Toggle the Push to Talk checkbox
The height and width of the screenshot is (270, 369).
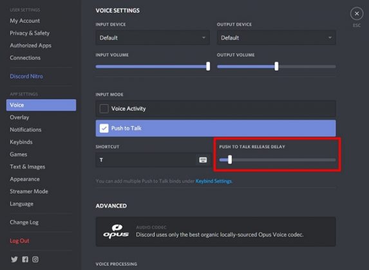104,129
